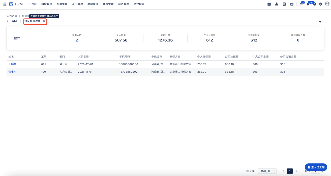
Task: Select page 1 in pagination
Action: pyautogui.click(x=290, y=171)
